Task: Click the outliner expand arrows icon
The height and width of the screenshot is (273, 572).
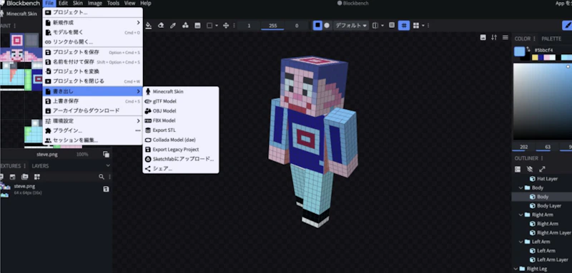Action: pos(542,169)
